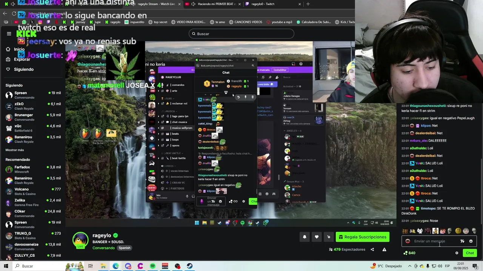Click the chat identity badge in message box
The image size is (483, 271).
(408, 241)
